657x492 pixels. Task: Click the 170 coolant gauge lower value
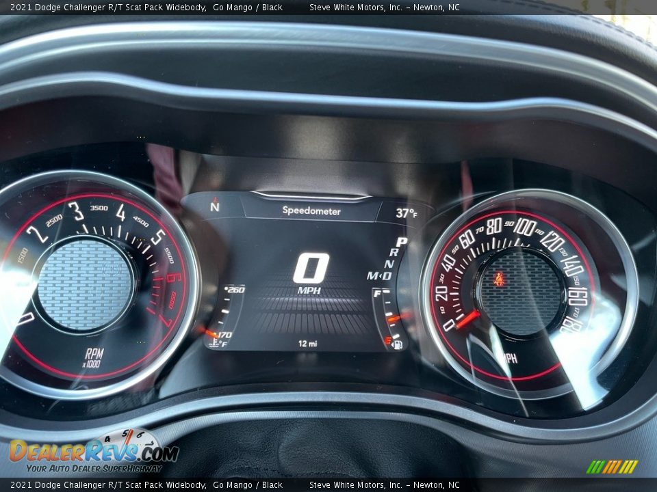[x=224, y=335]
